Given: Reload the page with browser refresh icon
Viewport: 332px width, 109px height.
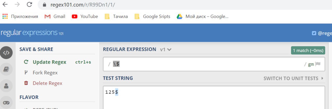Looking at the screenshot, I should click(x=29, y=4).
